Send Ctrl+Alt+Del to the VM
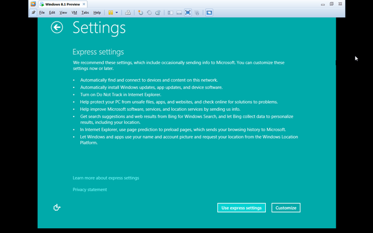The width and height of the screenshot is (373, 233). 128,13
